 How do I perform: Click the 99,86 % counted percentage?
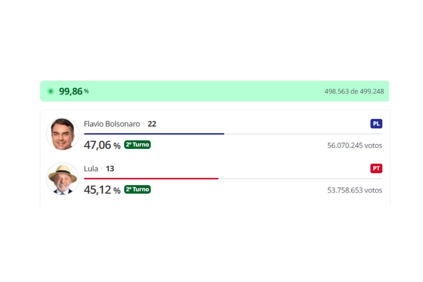pos(74,91)
